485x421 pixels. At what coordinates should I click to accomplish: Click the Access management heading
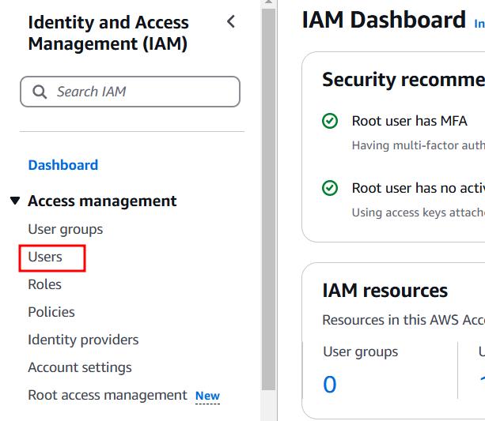[x=102, y=201]
